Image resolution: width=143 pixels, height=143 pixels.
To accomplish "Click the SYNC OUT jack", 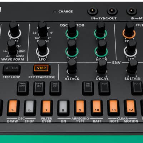I will coord(112,11).
